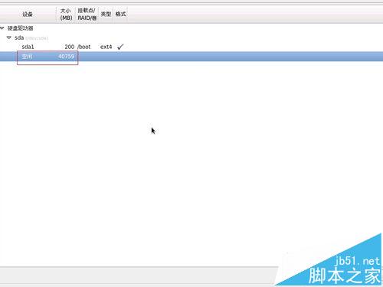
Task: Click the sda disk label
Action: 19,38
